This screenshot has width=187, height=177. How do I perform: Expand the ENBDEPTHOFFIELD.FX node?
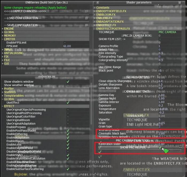(x=95, y=11)
